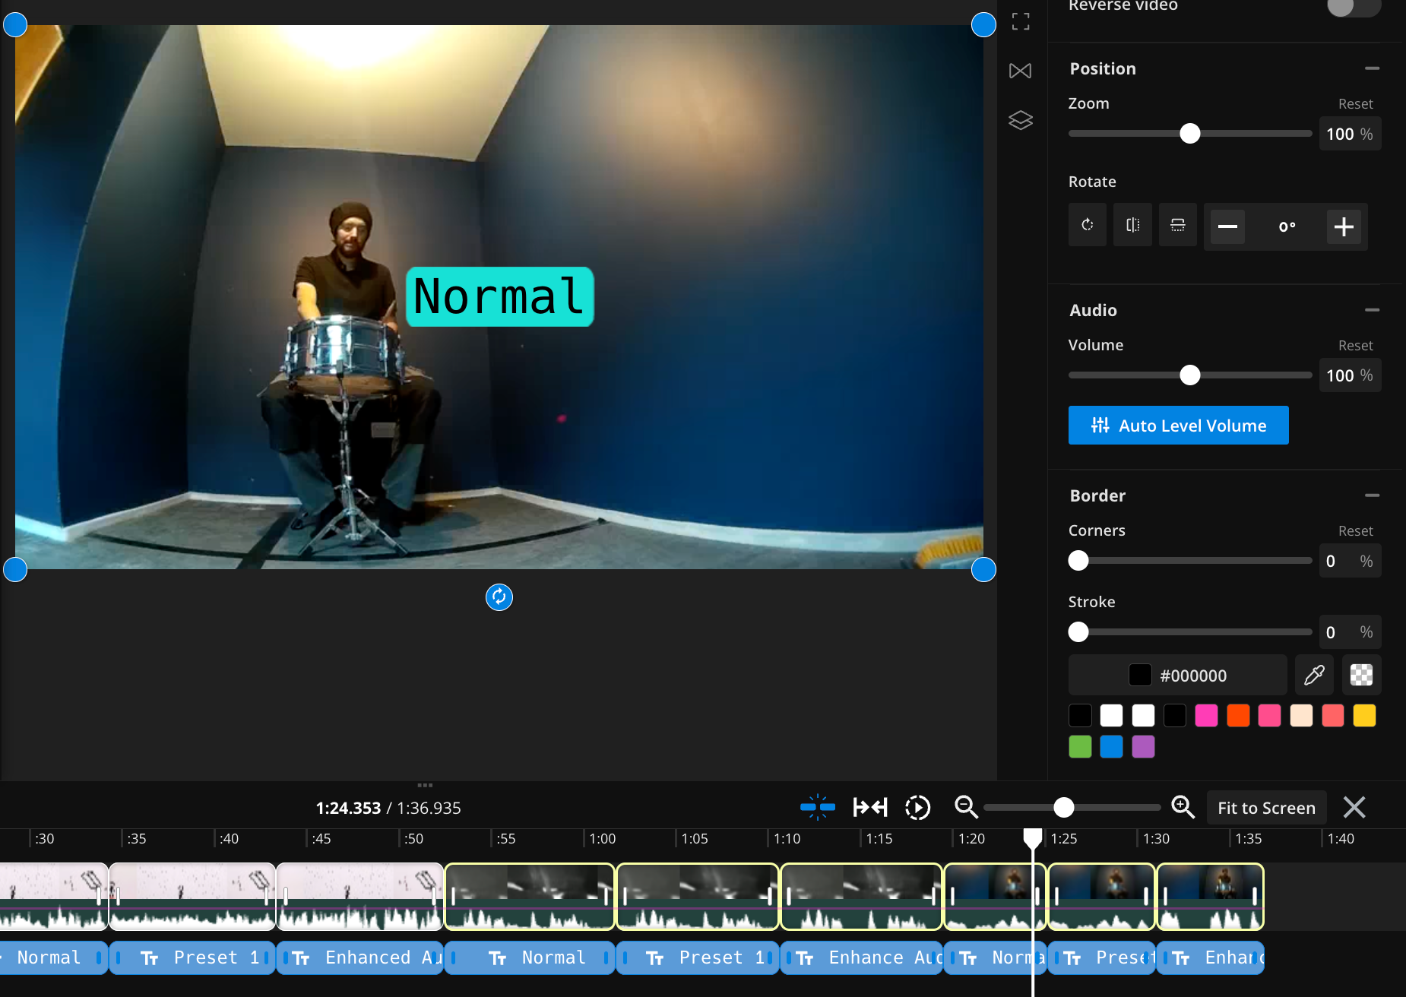
Task: Click the fullscreen preview icon
Action: pos(1021,21)
